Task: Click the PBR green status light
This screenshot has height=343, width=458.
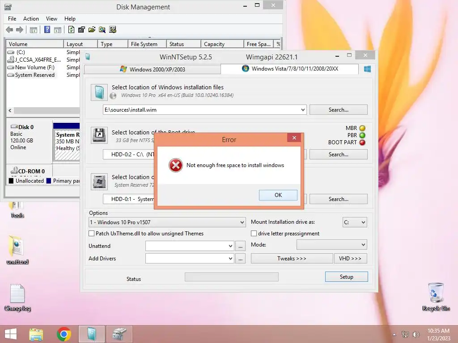Action: (362, 135)
